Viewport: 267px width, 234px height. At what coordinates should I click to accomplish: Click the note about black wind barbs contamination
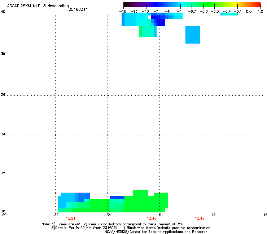[166, 228]
